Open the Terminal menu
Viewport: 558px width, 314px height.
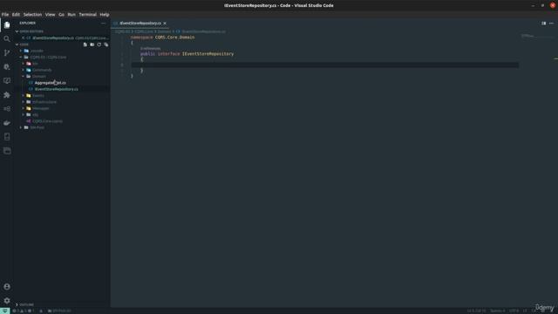(87, 15)
